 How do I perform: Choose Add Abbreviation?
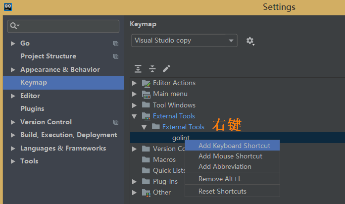click(232, 166)
